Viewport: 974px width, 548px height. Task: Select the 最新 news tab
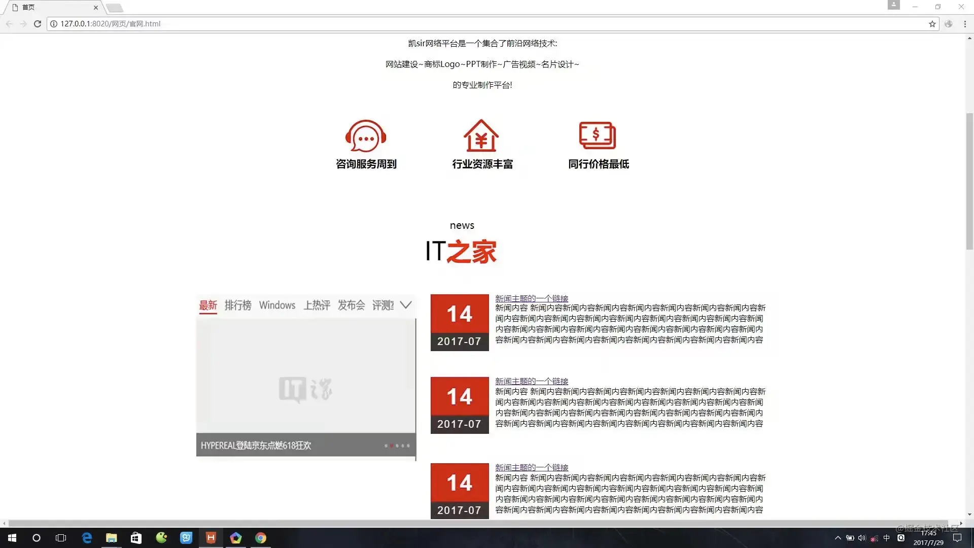(208, 305)
